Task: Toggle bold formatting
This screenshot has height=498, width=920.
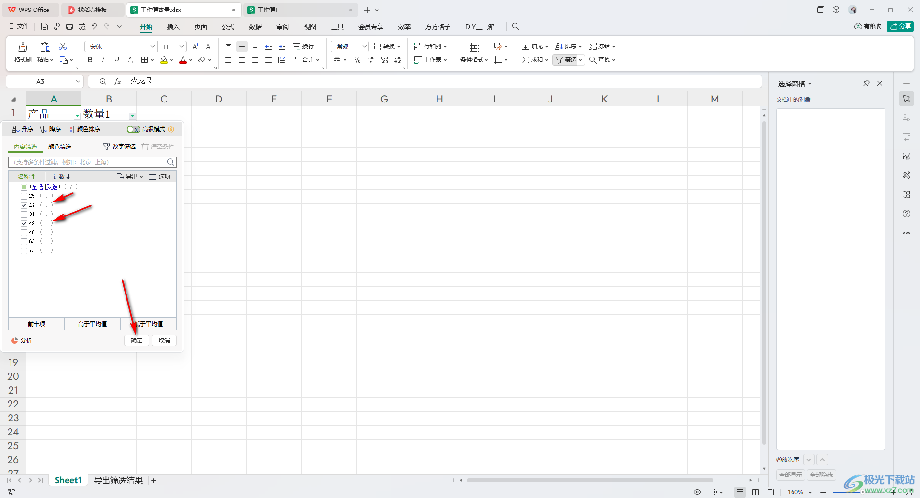Action: click(90, 60)
